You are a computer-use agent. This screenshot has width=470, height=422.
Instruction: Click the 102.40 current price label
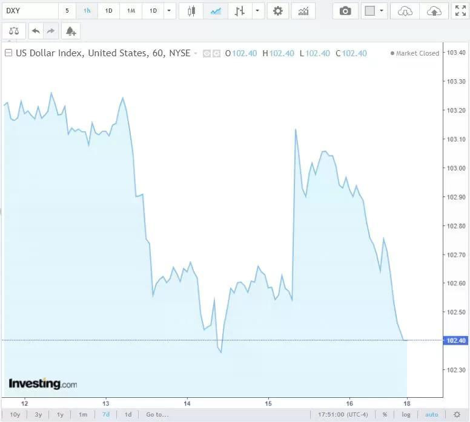click(x=455, y=340)
